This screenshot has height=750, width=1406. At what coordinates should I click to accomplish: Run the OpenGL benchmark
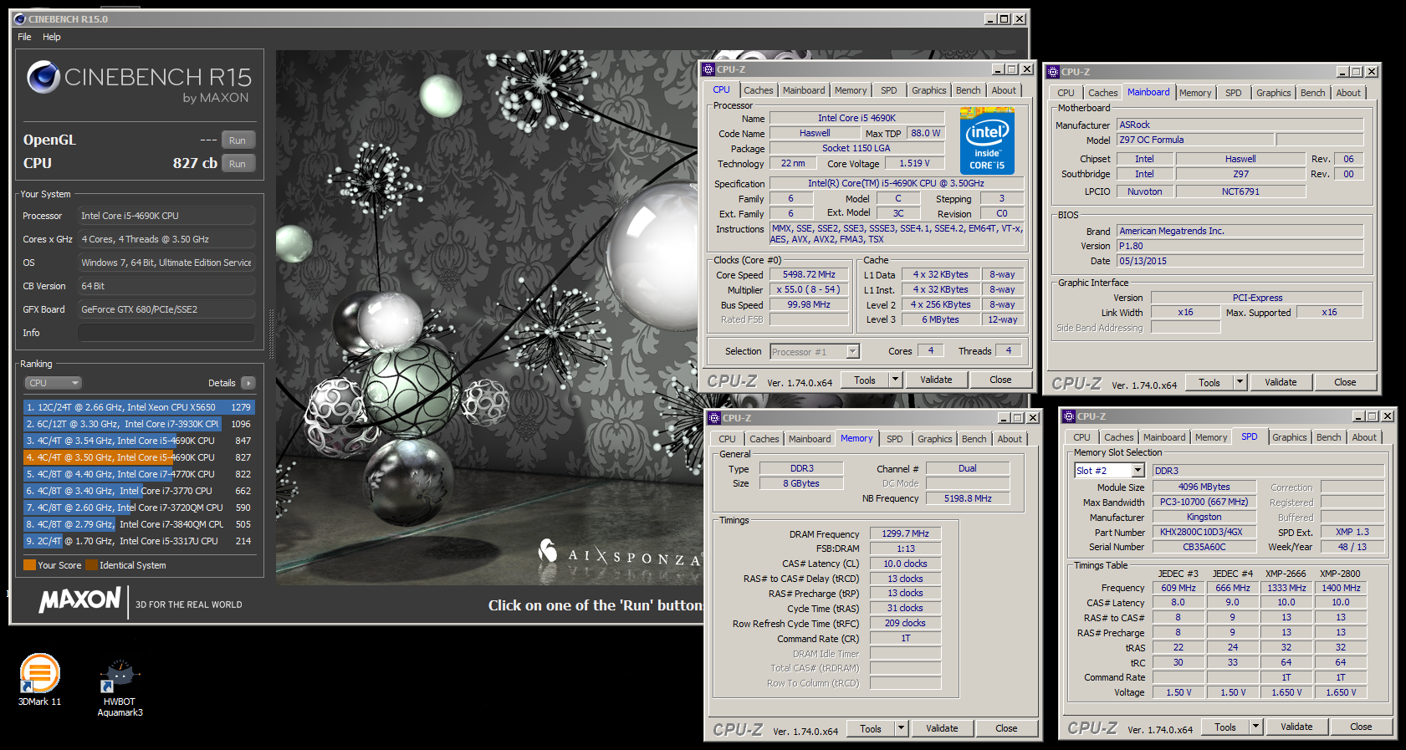tap(238, 140)
